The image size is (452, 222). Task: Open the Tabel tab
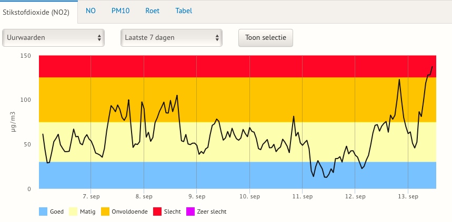pyautogui.click(x=184, y=11)
